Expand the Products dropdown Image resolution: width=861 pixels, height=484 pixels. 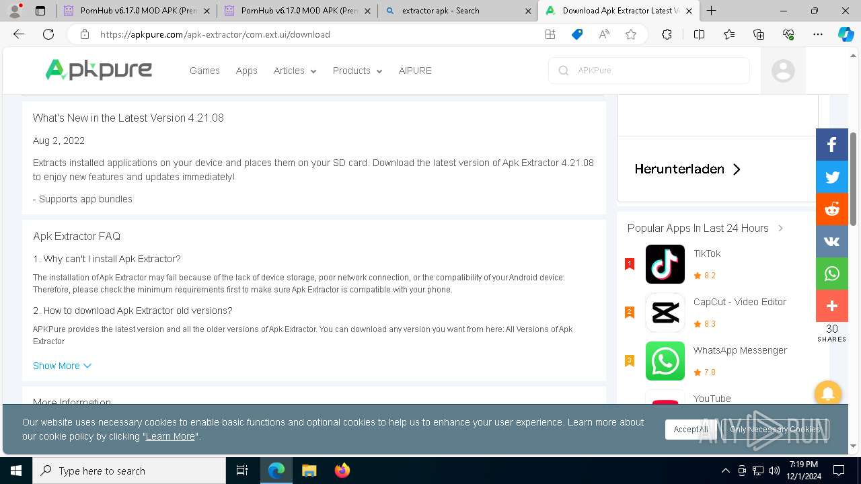point(357,71)
